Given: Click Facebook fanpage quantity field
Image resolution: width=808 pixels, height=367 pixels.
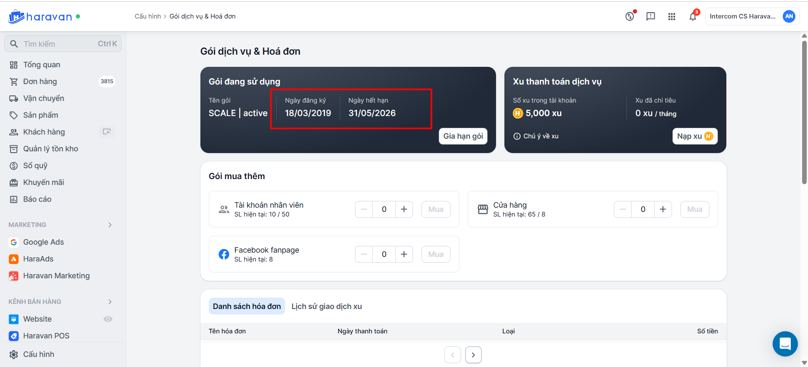Looking at the screenshot, I should pyautogui.click(x=384, y=254).
